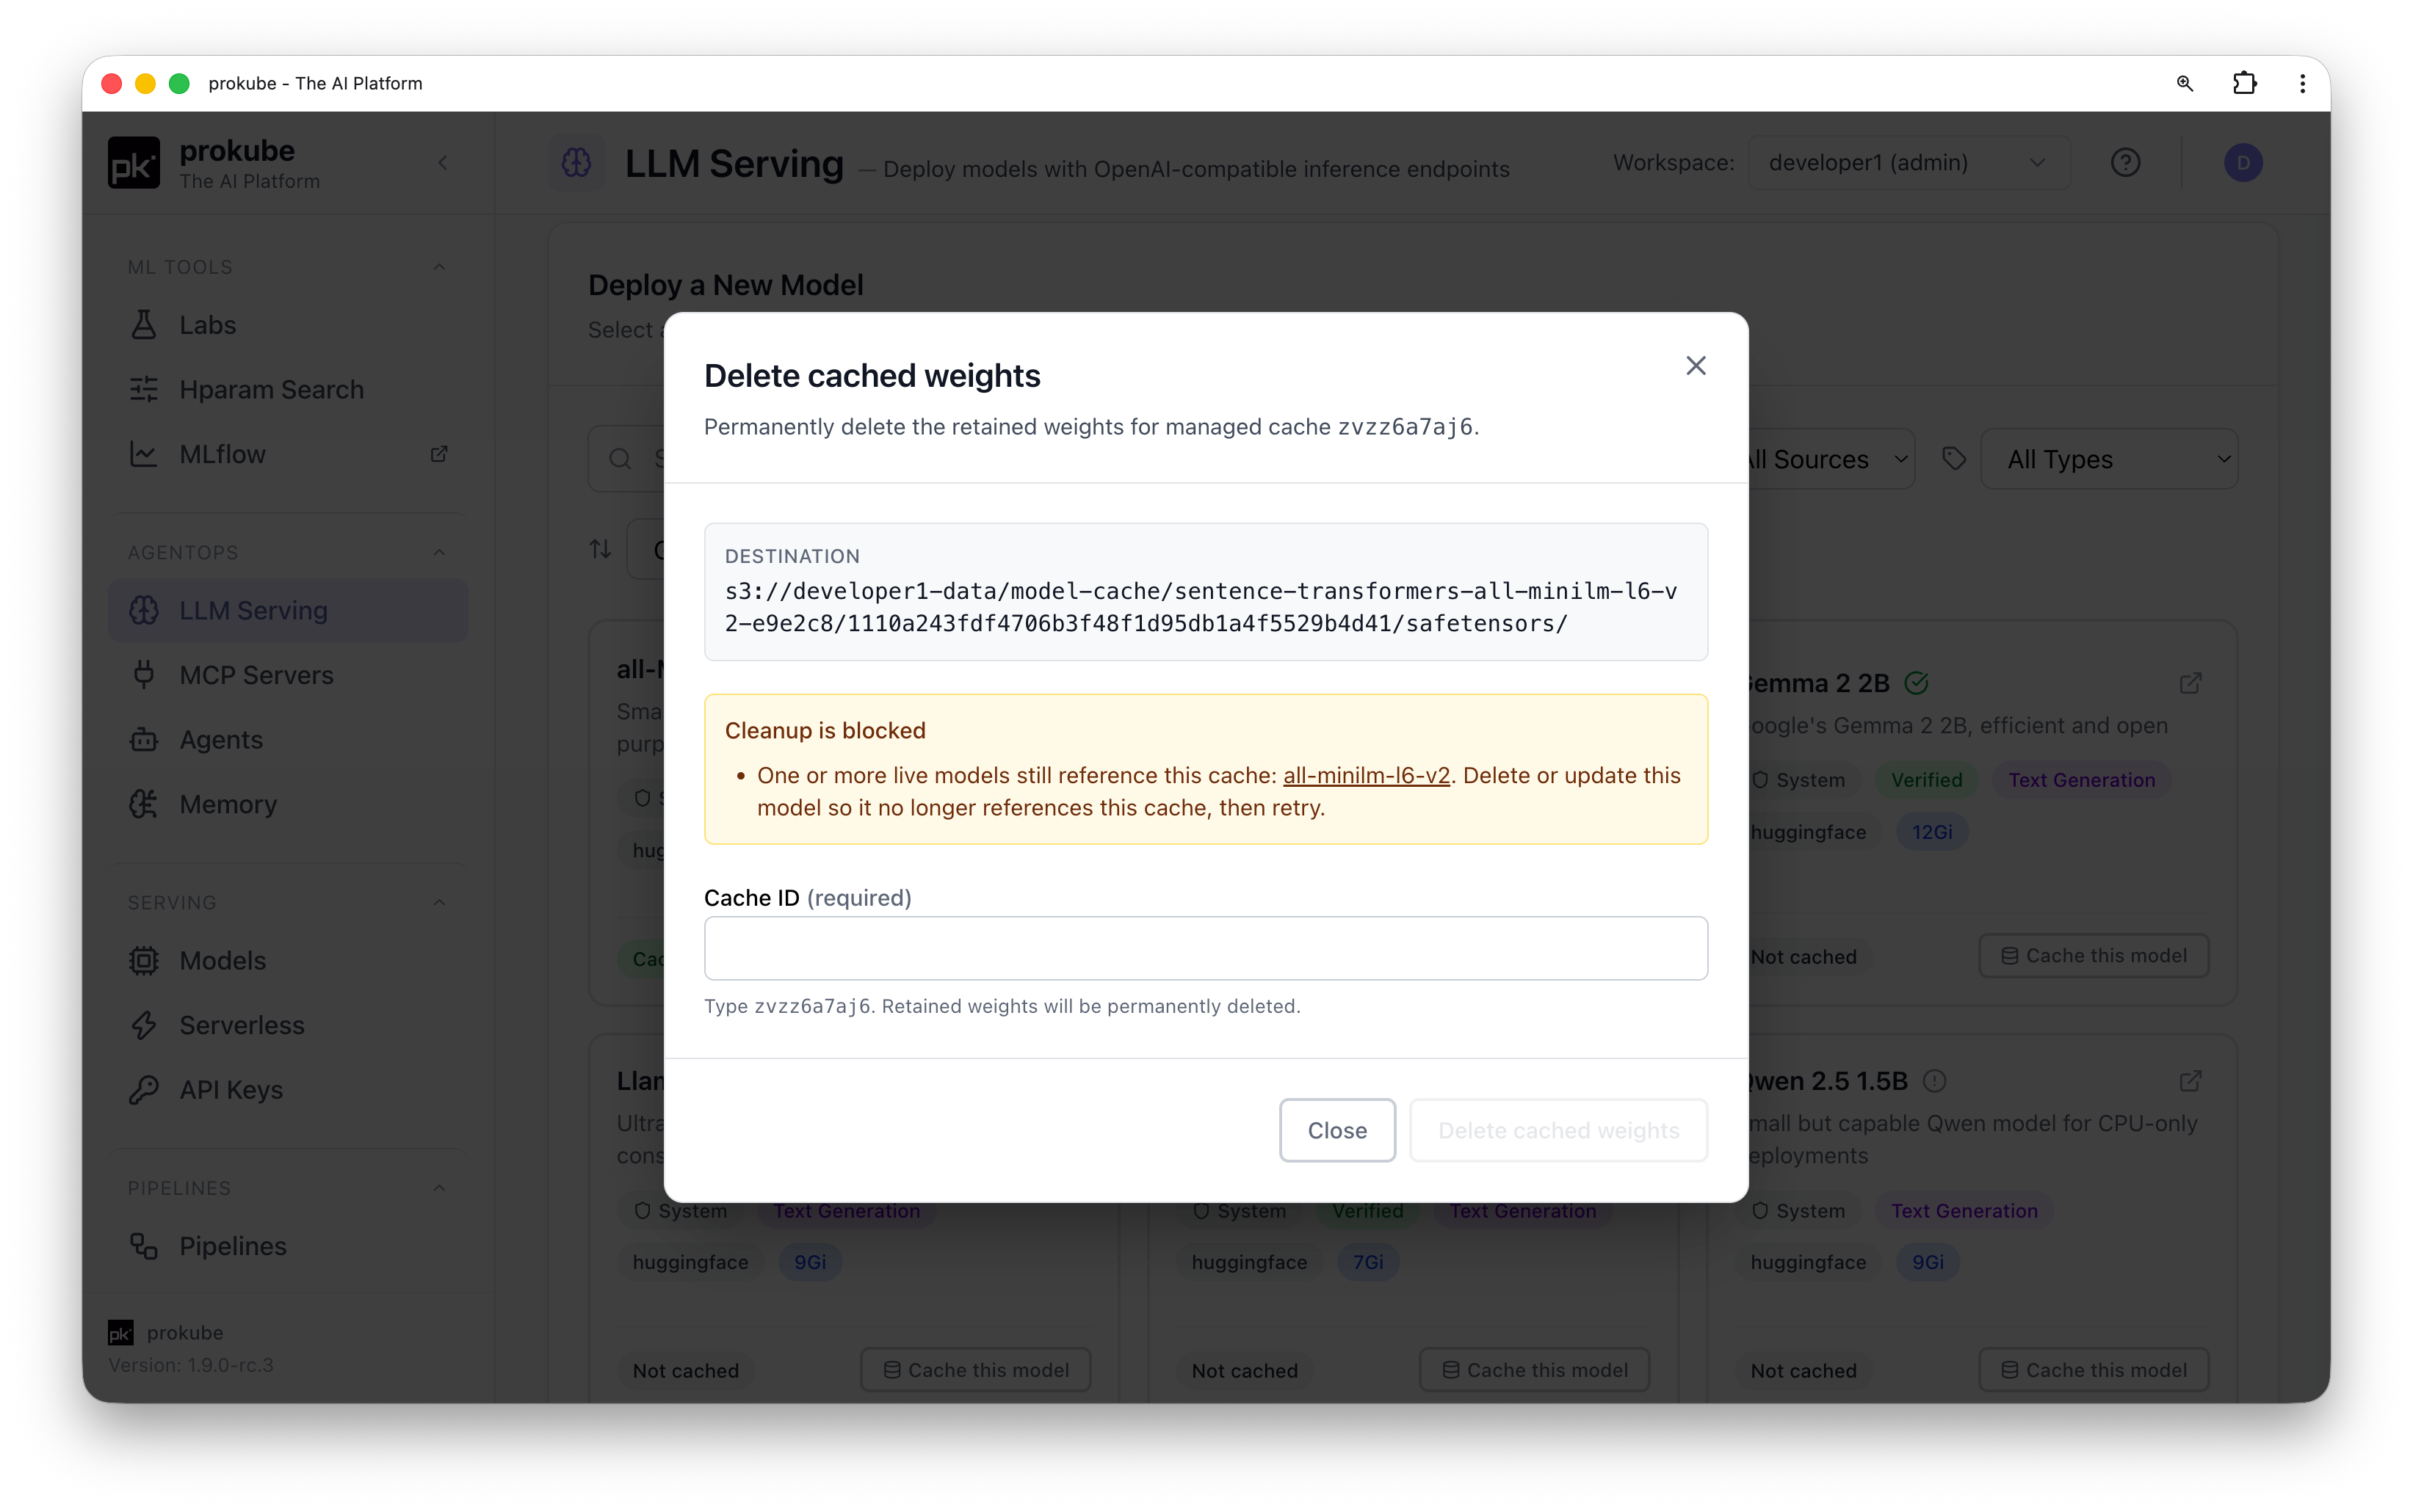Select LLM Serving in the sidebar
This screenshot has width=2413, height=1512.
pos(287,610)
